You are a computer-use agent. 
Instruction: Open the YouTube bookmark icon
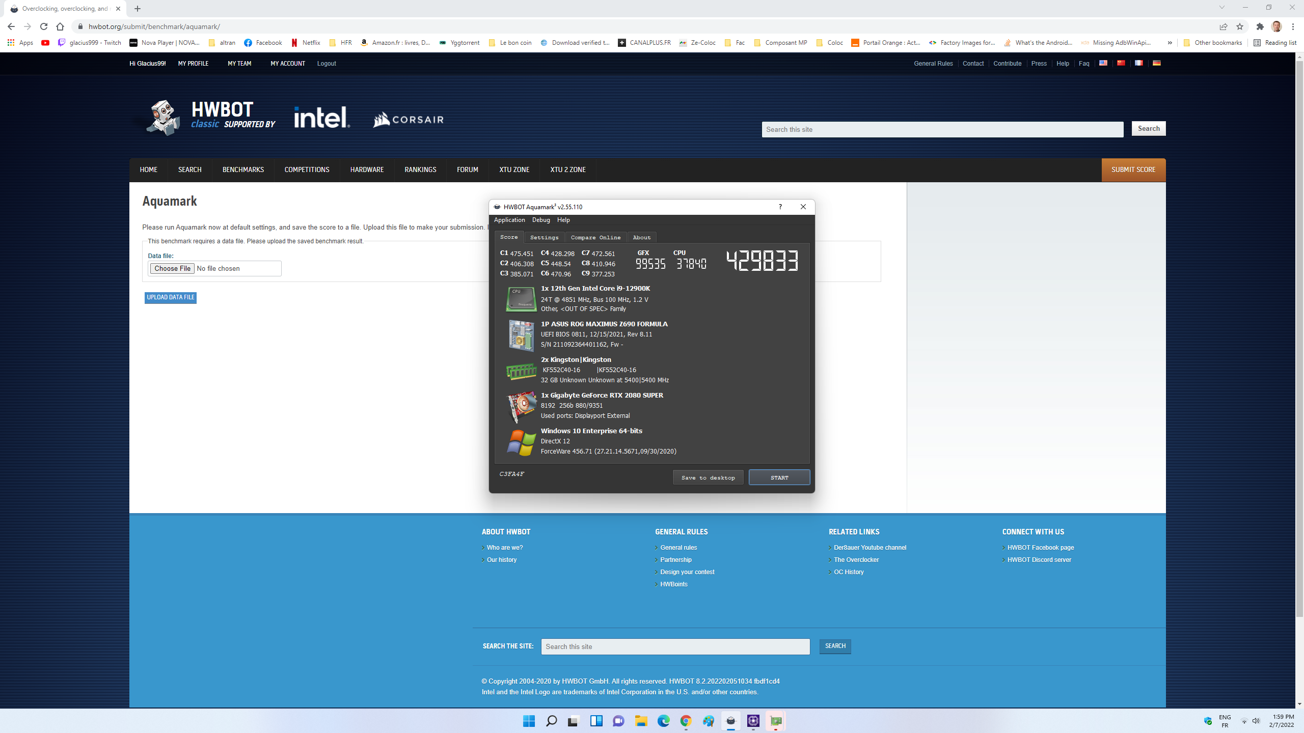tap(45, 43)
